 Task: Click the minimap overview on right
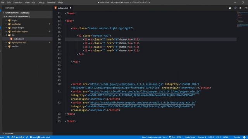242,19
